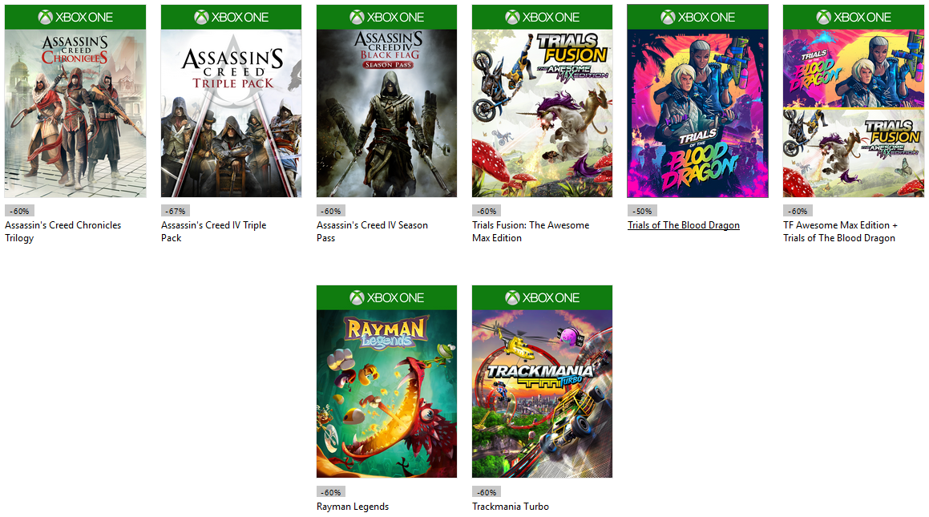This screenshot has height=517, width=929.
Task: Open Assassin's Creed Chronicles Trilogy cover art
Action: 75,112
